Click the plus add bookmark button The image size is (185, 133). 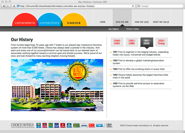pyautogui.click(x=14, y=6)
